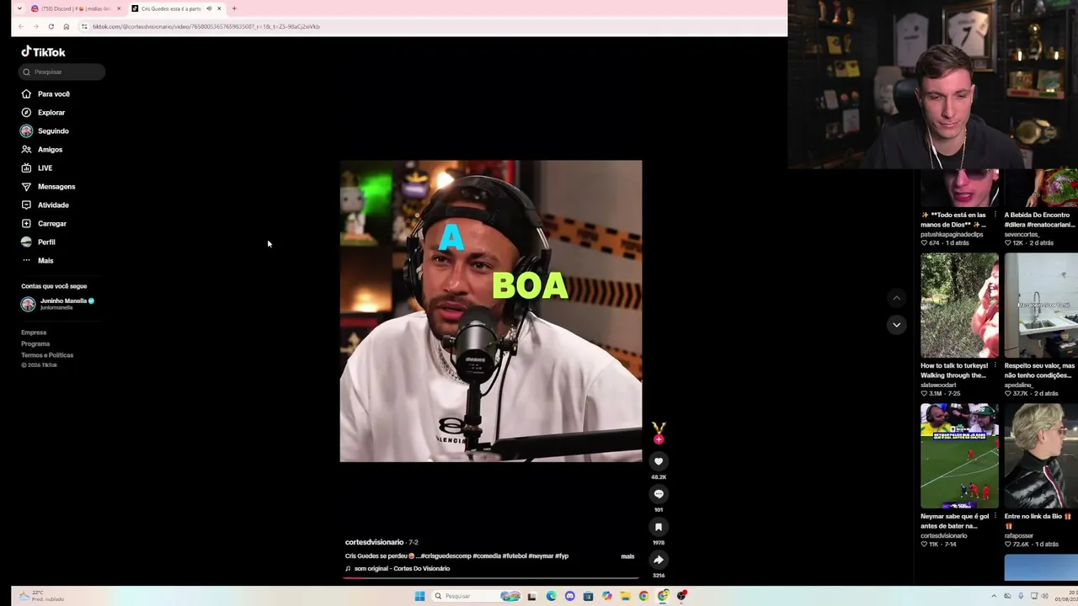The image size is (1078, 606).
Task: Close the TikTok browser tab
Action: (x=219, y=8)
